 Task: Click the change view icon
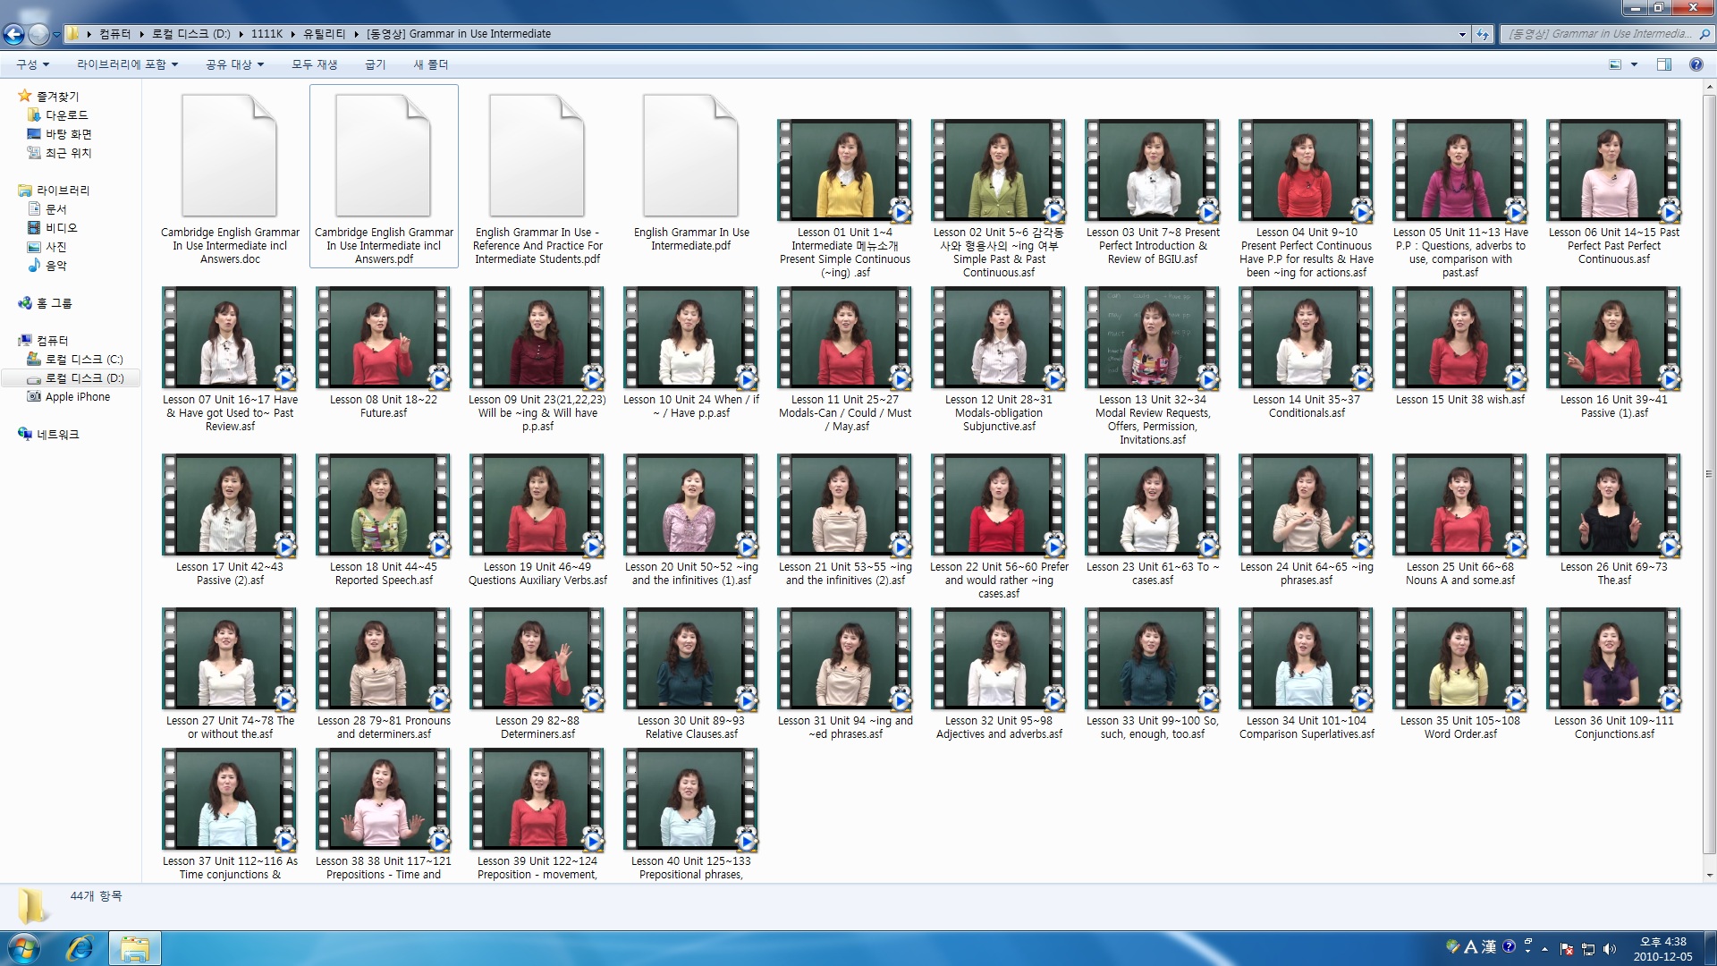1615,64
